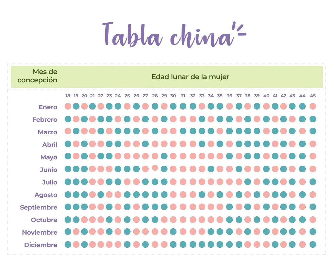Click the Noviembre dot under age 30
The image size is (335, 274).
[x=173, y=232]
